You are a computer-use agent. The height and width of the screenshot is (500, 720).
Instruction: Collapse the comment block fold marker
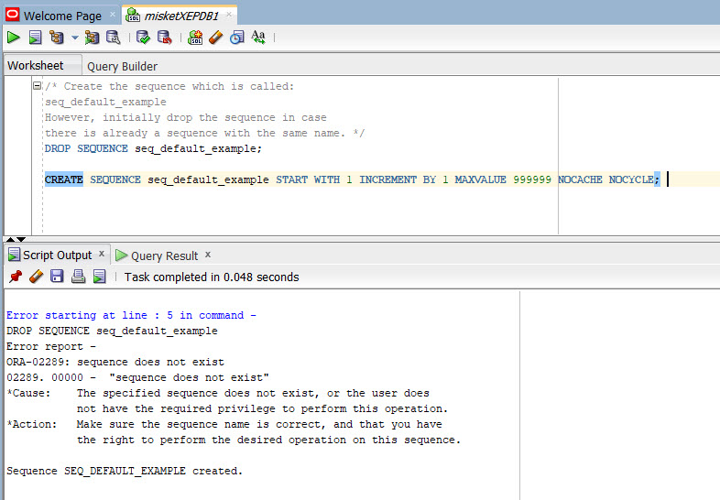38,86
